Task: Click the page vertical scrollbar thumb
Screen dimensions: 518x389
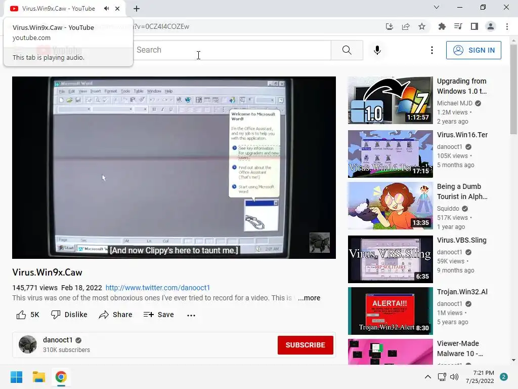Action: (513, 89)
